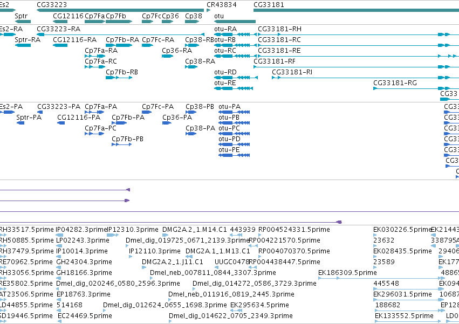Viewport: 459px width, 324px height.
Task: Click EST EK133552.5prime
Action: click(408, 321)
